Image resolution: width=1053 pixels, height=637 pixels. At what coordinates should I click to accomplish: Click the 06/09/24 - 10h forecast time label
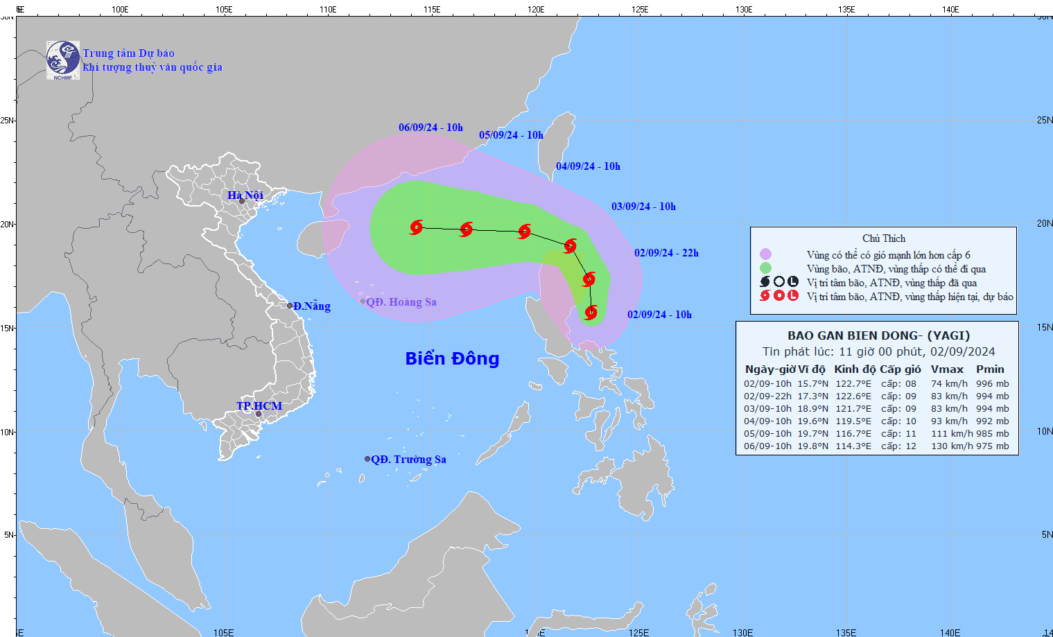[x=430, y=128]
